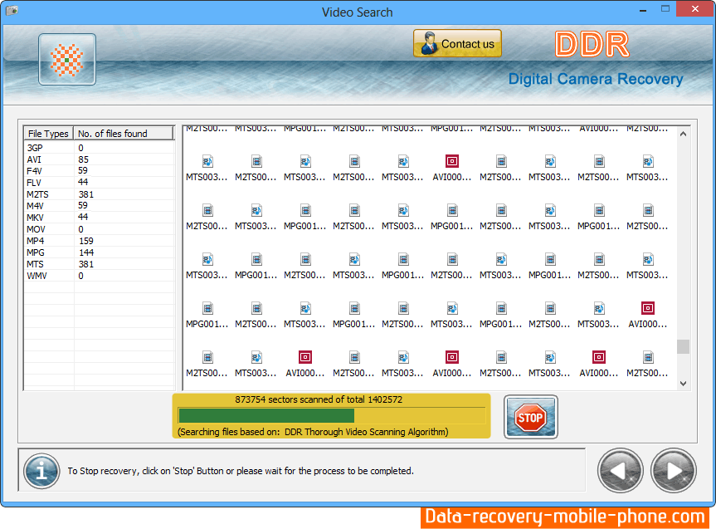Click 'DDR Thorough Video Scanning Algorithm' text
This screenshot has width=716, height=529.
point(366,432)
